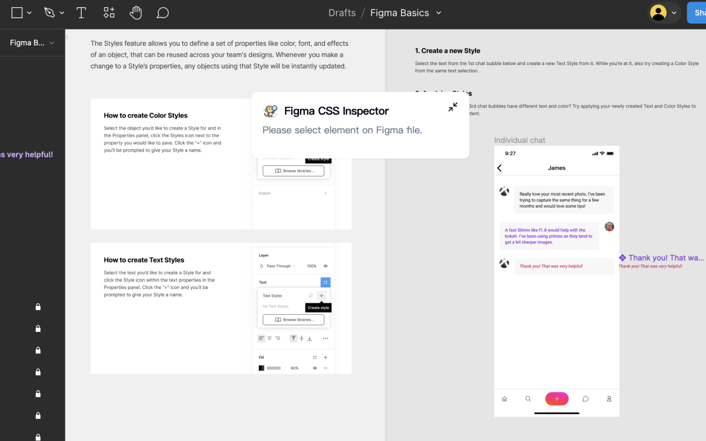Click the Figma CSS Inspector monkey icon
Image resolution: width=706 pixels, height=441 pixels.
270,111
